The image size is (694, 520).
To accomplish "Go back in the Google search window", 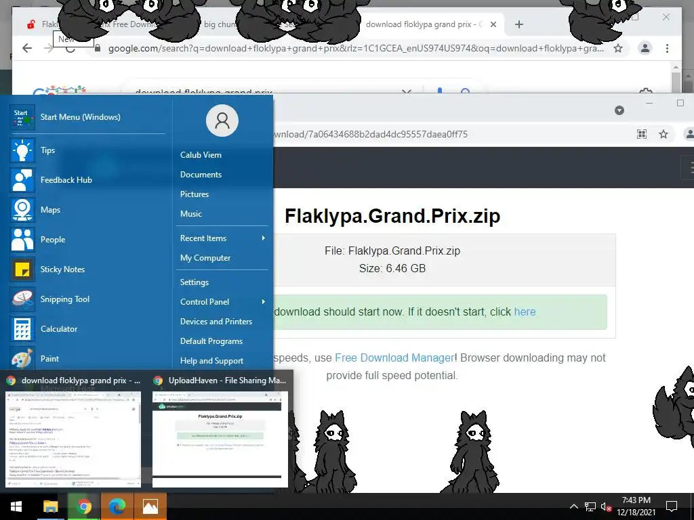I will point(27,48).
